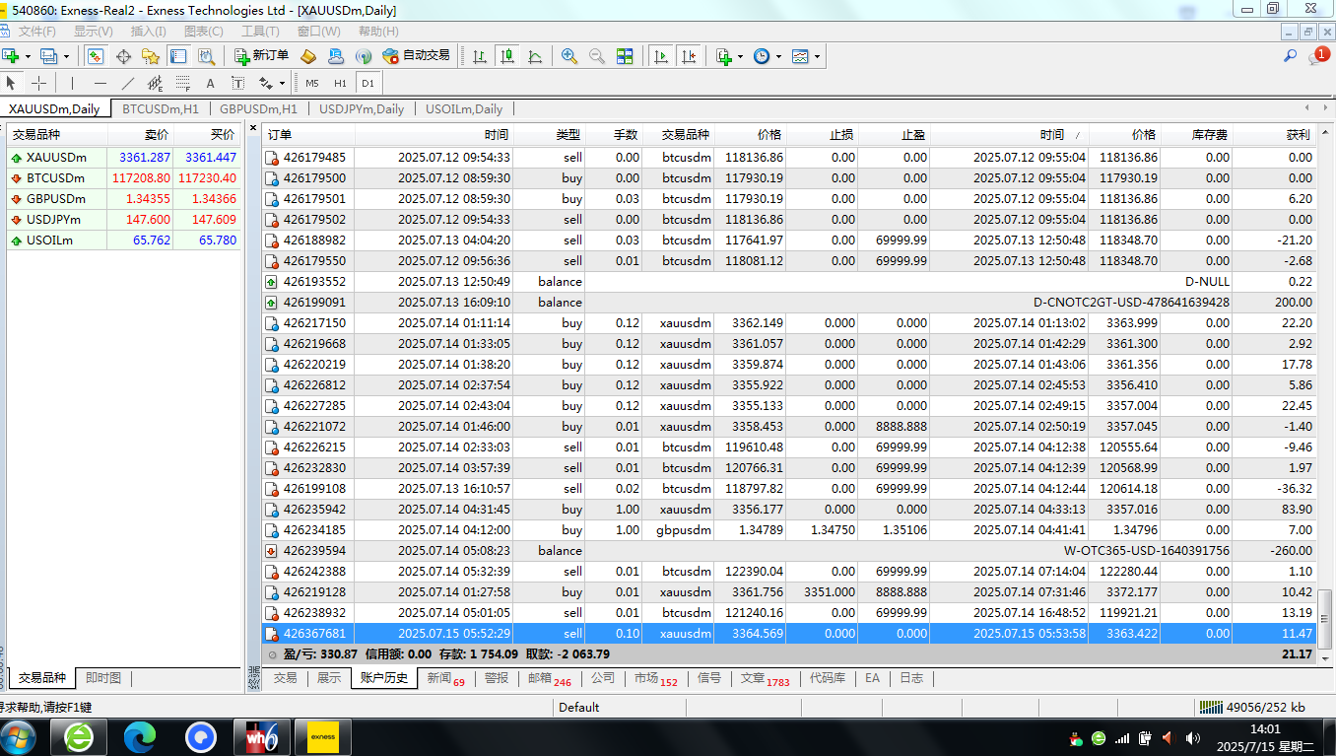Viewport: 1336px width, 756px height.
Task: Select the arrow cursor tool
Action: tap(12, 83)
